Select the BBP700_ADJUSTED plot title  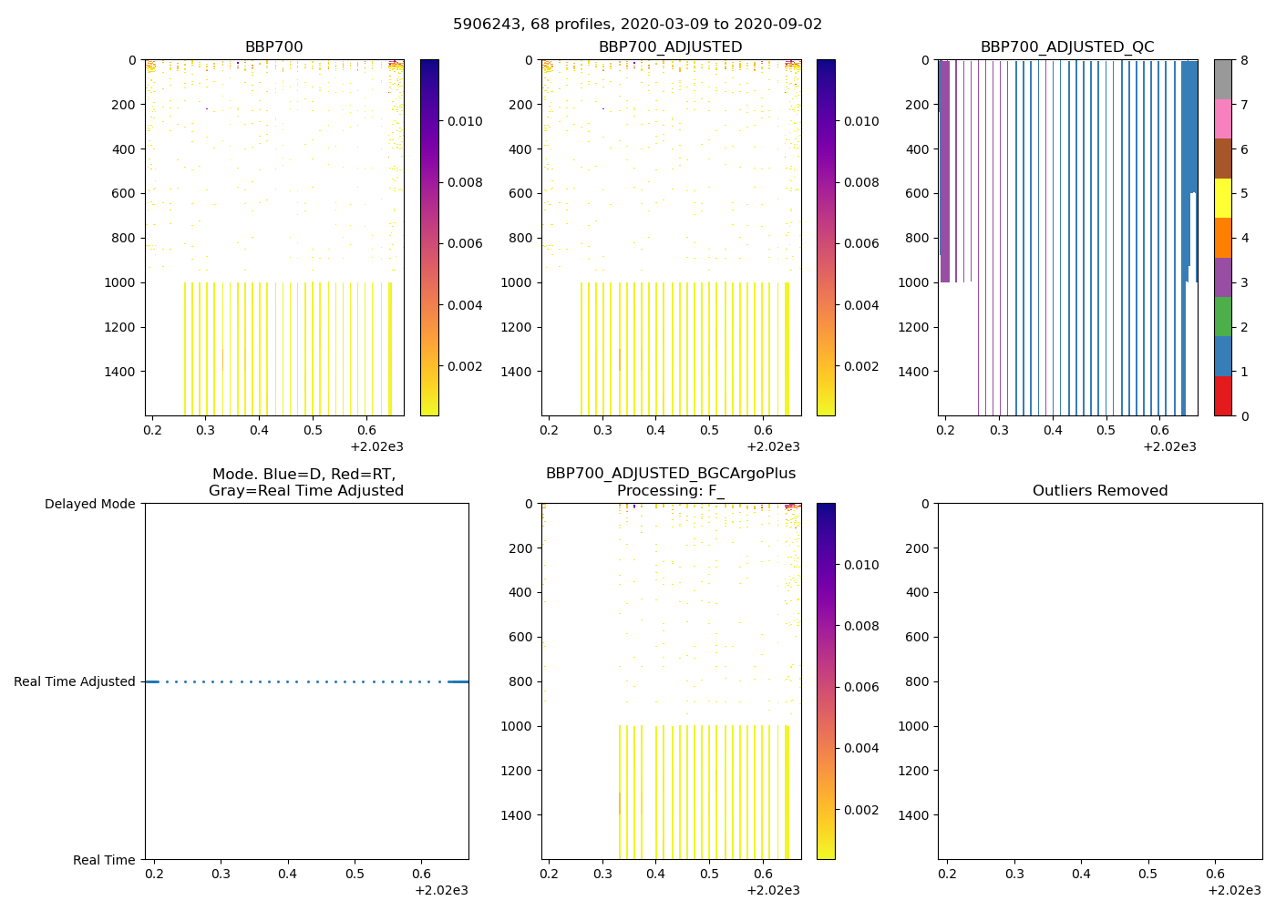coord(670,47)
